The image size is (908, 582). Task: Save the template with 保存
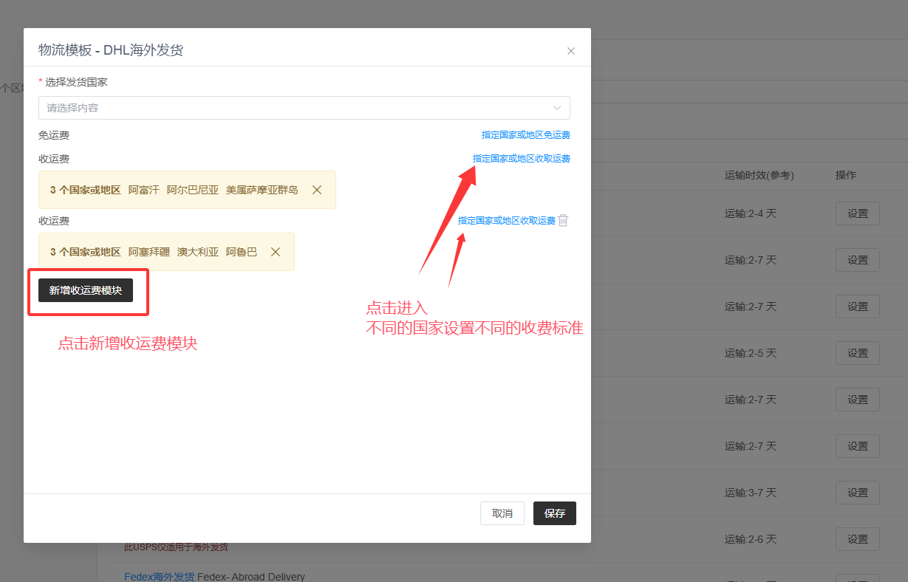click(554, 513)
